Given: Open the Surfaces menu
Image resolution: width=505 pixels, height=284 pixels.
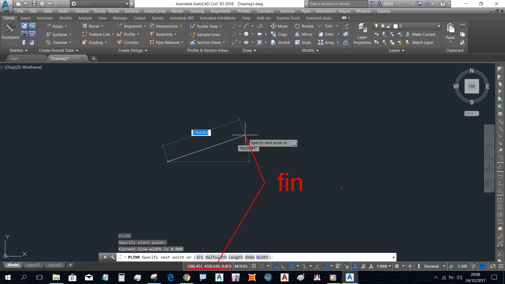Looking at the screenshot, I should coord(132,11).
